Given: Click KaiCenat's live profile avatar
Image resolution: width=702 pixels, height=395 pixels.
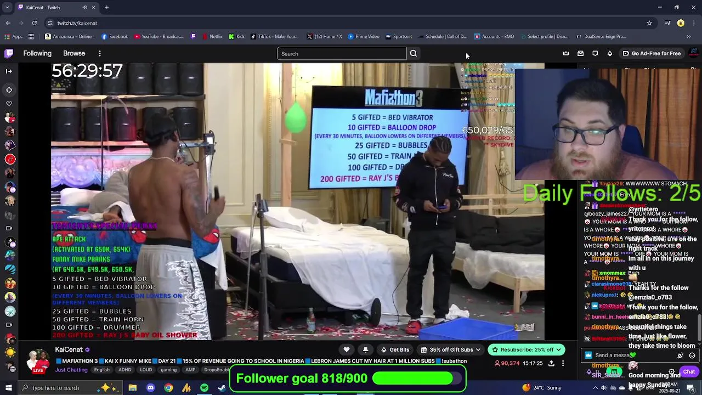Looking at the screenshot, I should (x=38, y=360).
